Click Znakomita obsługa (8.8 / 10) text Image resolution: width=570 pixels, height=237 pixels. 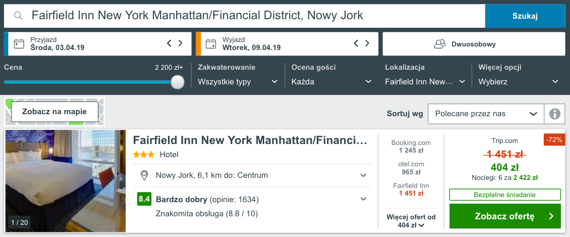pyautogui.click(x=207, y=214)
